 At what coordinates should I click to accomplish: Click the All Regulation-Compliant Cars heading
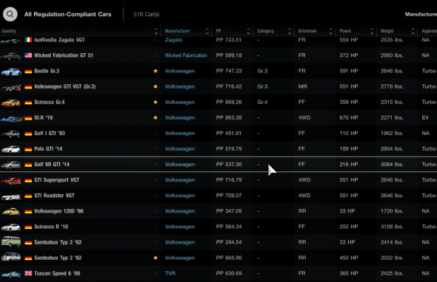point(67,14)
